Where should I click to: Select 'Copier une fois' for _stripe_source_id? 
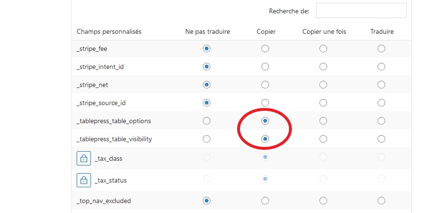[323, 103]
